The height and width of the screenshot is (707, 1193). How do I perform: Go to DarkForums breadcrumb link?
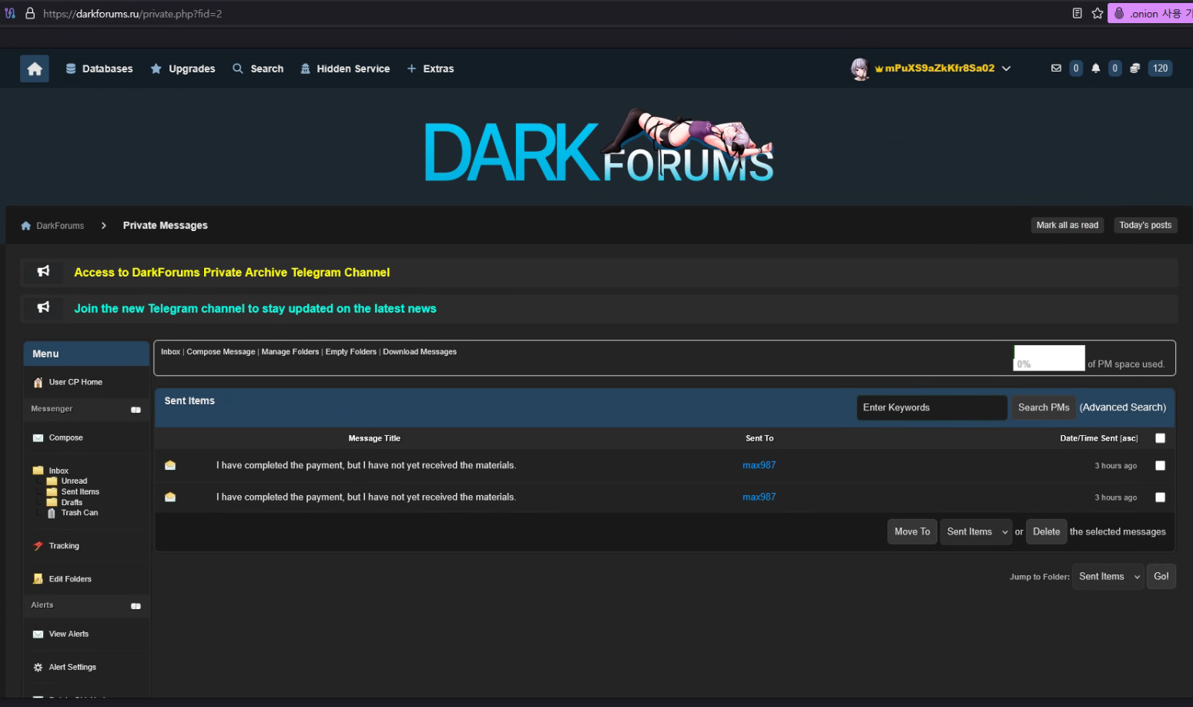tap(60, 226)
